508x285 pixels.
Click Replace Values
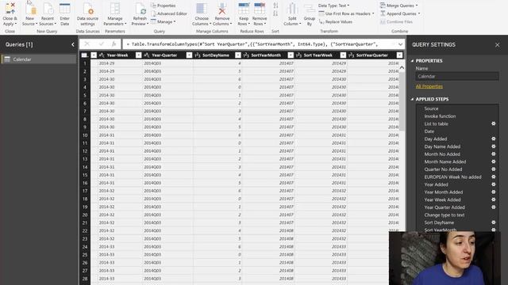tap(336, 21)
